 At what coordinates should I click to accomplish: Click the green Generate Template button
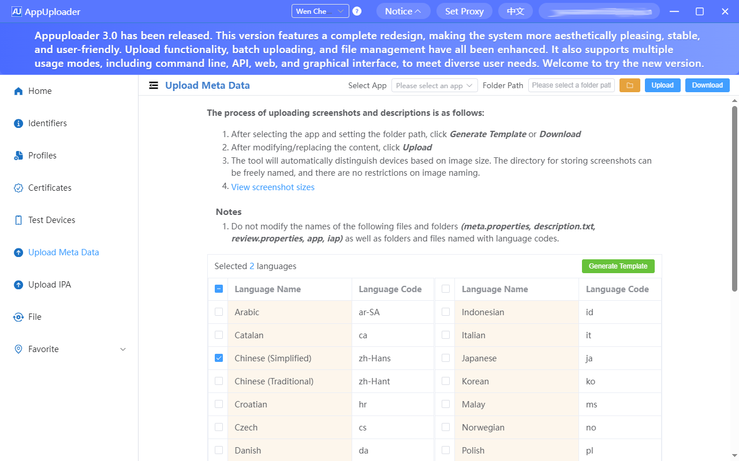[x=618, y=266]
